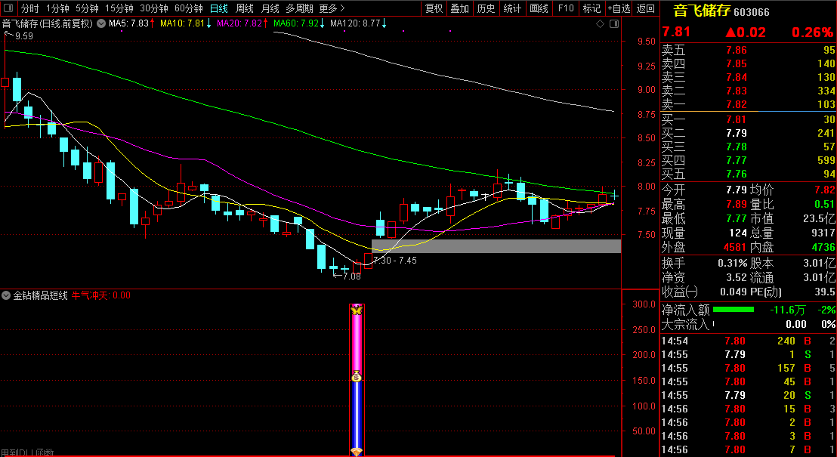Switch to the 分时 intraday view
The height and width of the screenshot is (457, 837).
[x=30, y=8]
